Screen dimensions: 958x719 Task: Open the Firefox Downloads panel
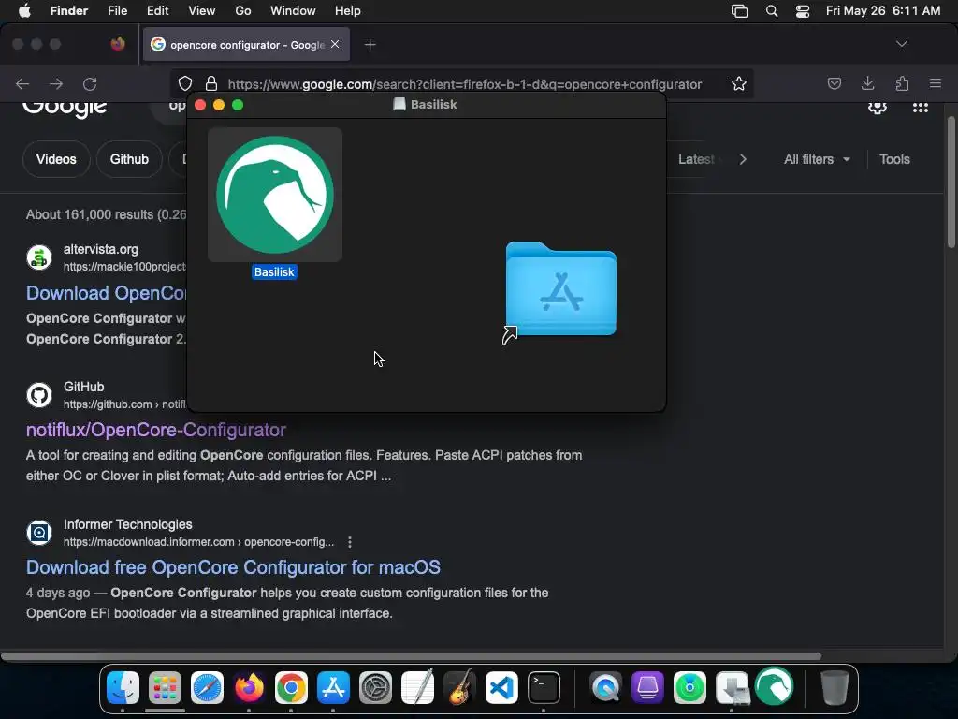867,83
